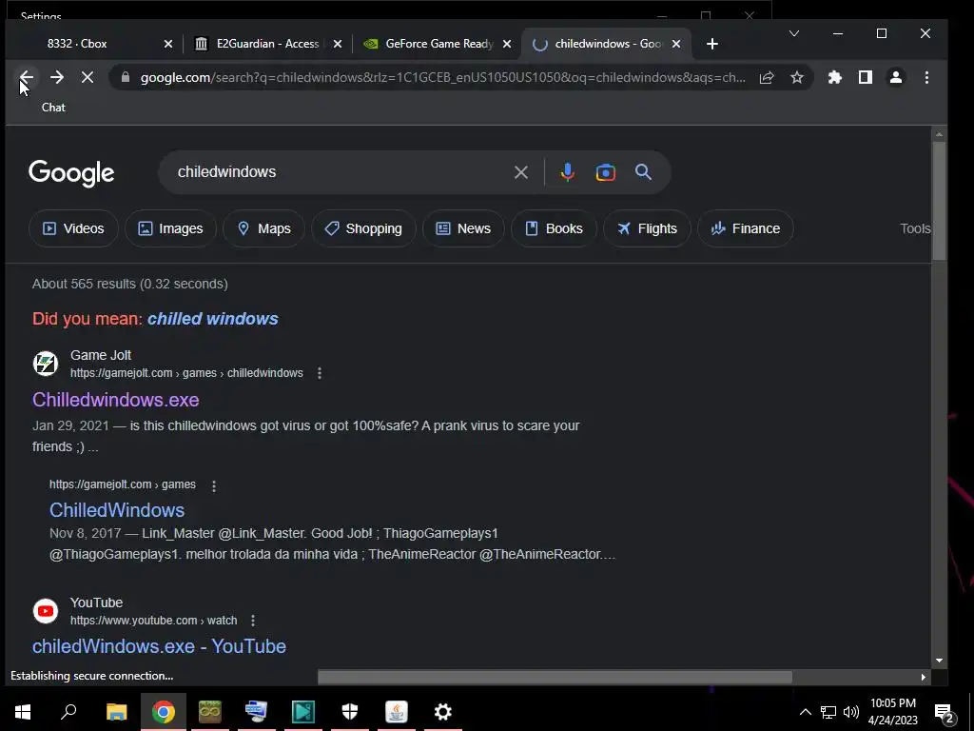Search by image with the camera icon

606,172
